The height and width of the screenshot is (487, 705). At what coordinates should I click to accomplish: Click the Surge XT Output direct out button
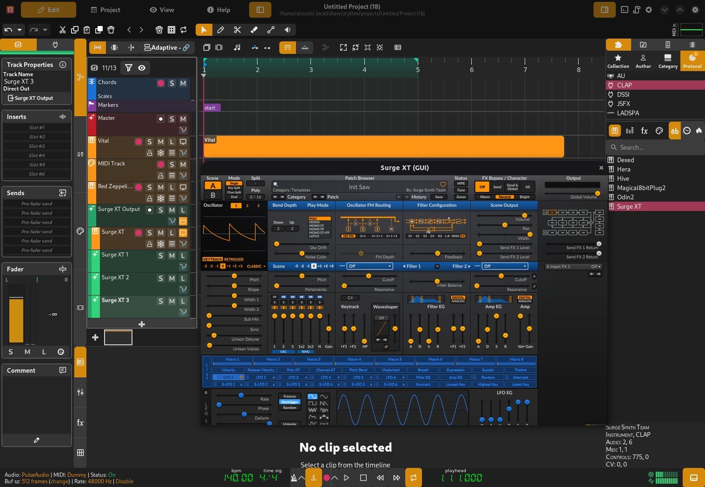[37, 98]
